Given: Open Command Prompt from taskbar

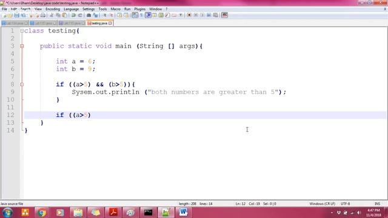Looking at the screenshot, I should [x=148, y=213].
